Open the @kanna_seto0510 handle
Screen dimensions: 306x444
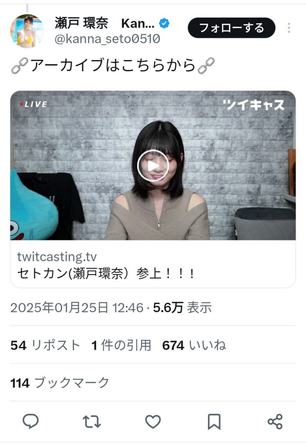click(x=107, y=39)
